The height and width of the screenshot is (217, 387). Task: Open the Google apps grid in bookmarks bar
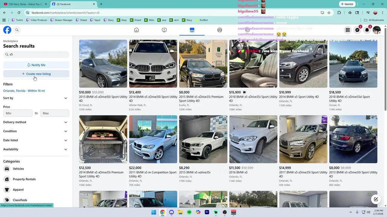(4, 20)
